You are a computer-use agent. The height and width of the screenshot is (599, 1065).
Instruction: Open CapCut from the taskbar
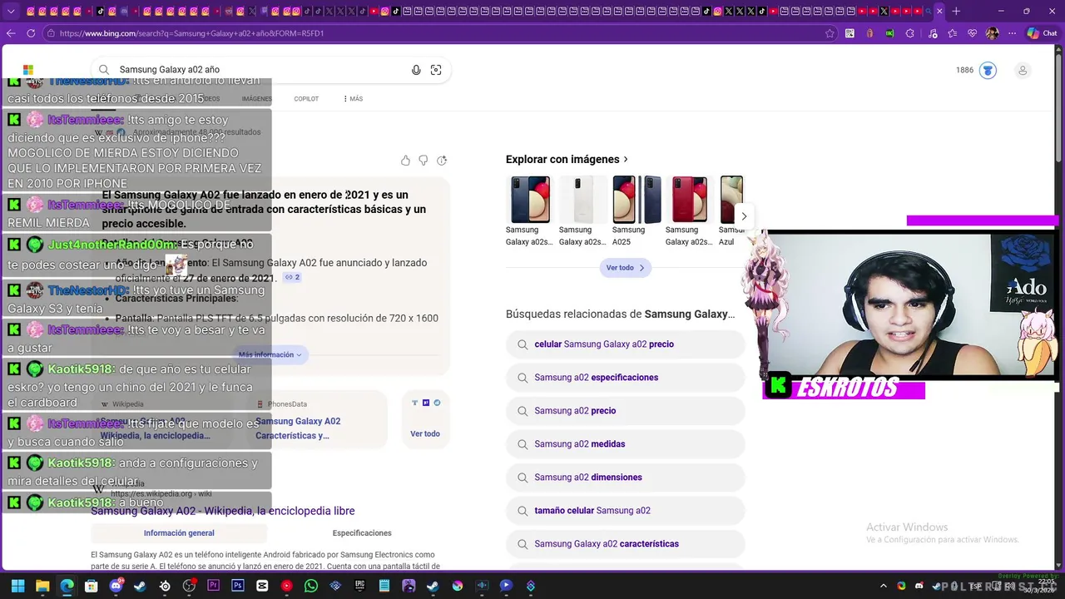(262, 586)
